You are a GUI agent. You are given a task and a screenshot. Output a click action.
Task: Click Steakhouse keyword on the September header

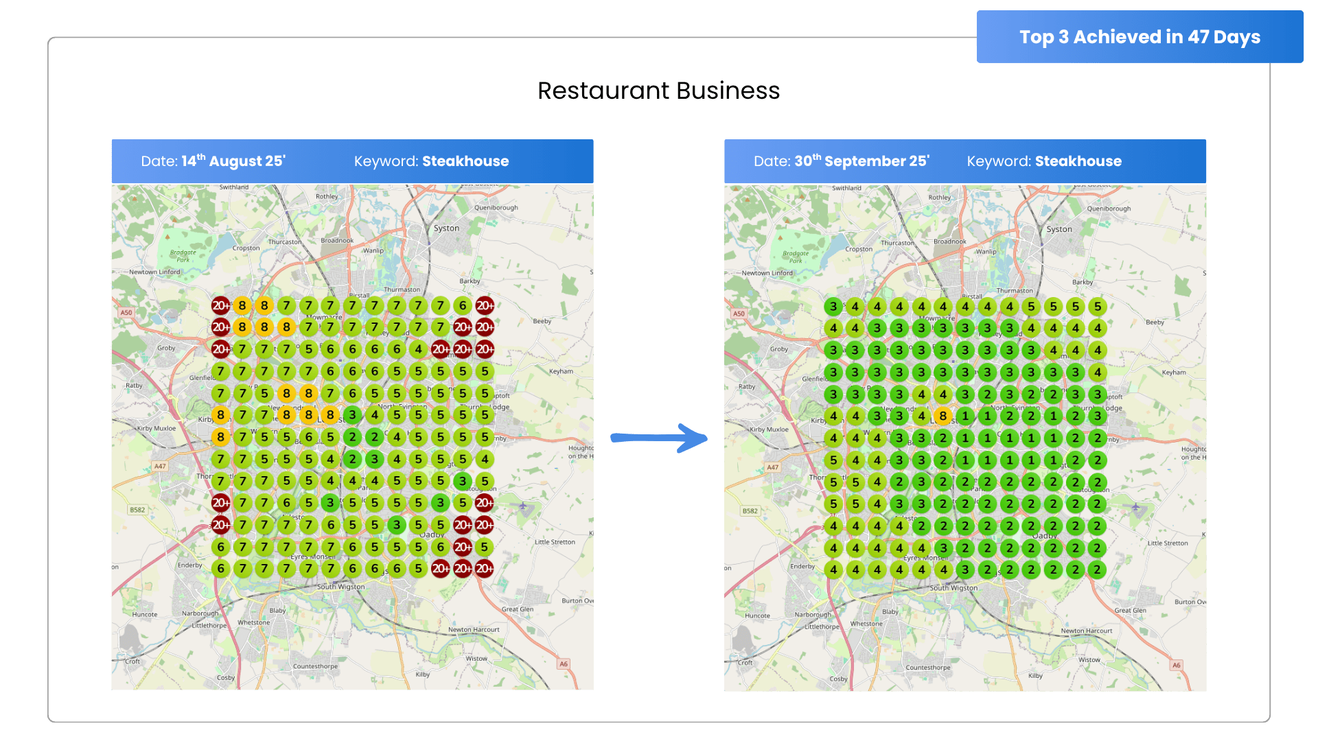point(1078,161)
